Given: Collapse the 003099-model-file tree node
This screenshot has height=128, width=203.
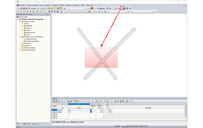Looking at the screenshot, I should [18, 19].
